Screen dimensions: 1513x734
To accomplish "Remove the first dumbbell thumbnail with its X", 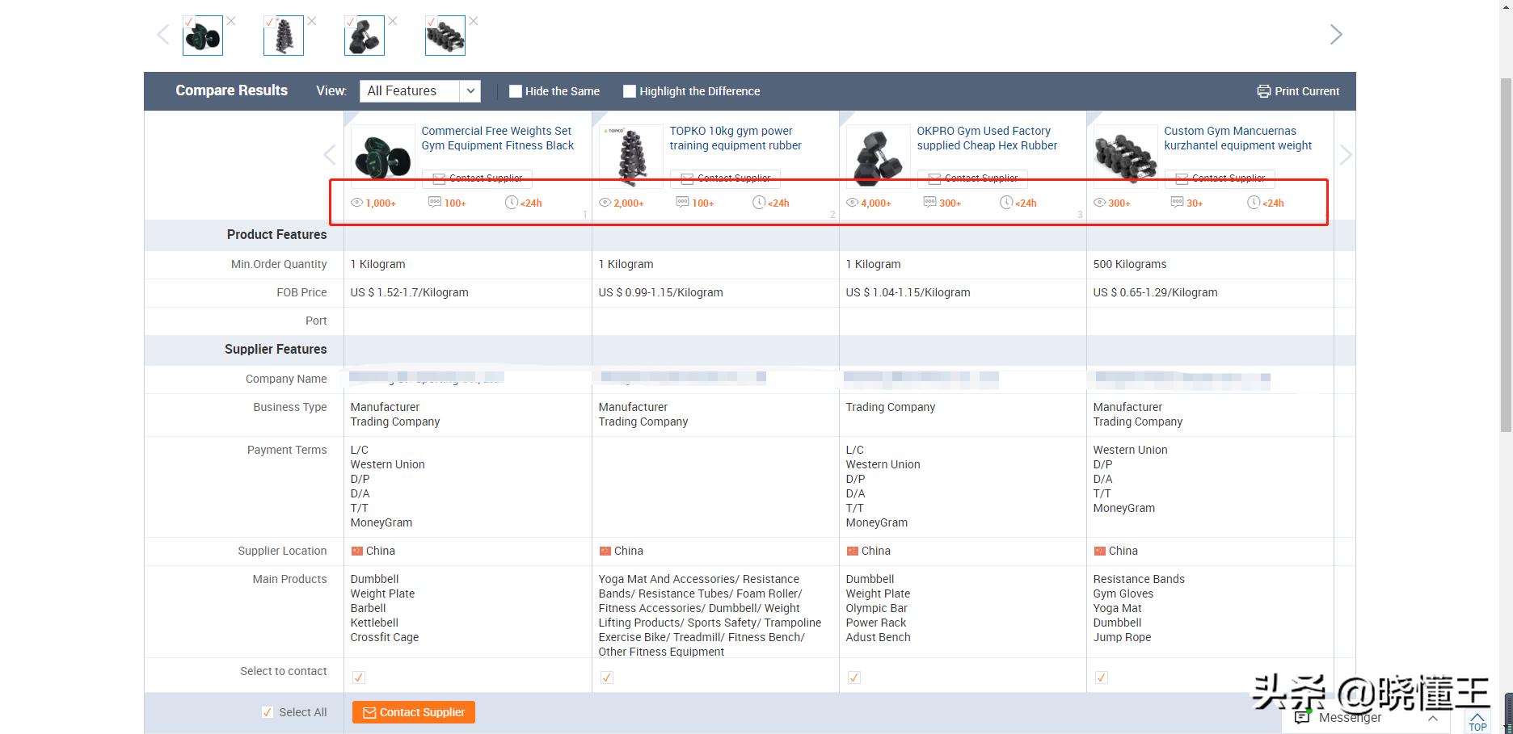I will (231, 21).
